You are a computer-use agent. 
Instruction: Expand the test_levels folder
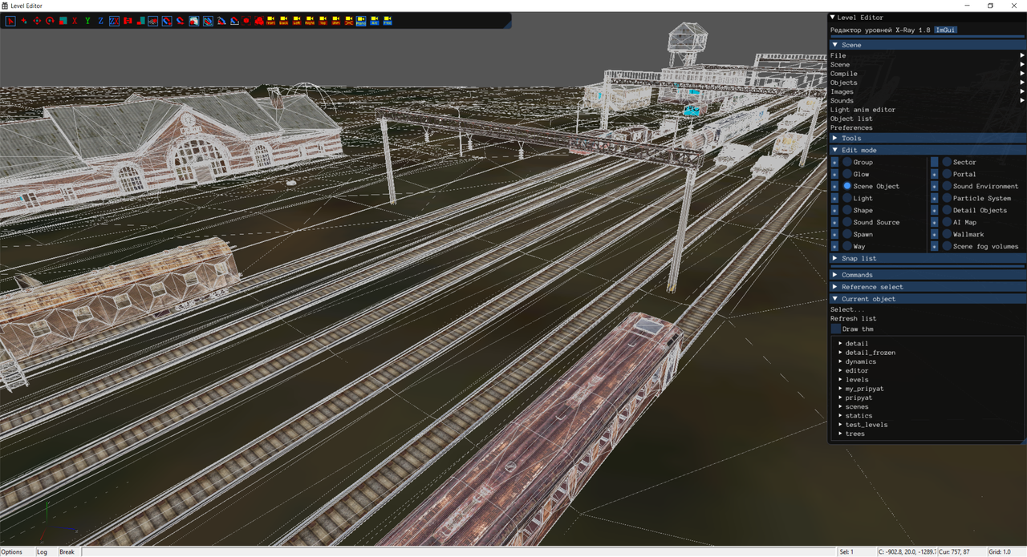click(840, 425)
